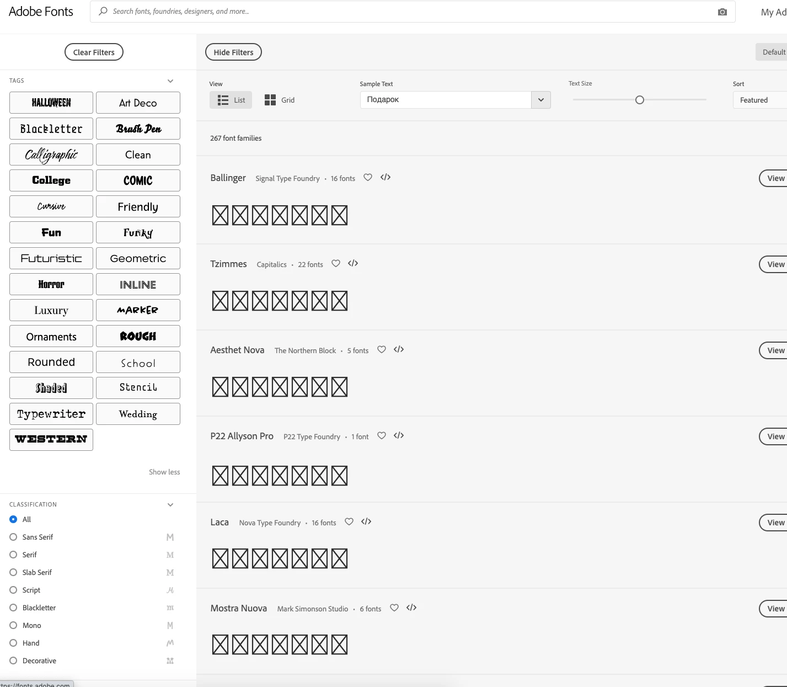787x687 pixels.
Task: Select Sans Serif classification
Action: tap(13, 537)
